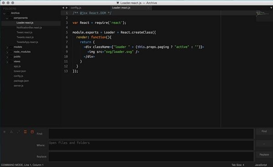Image resolution: width=273 pixels, height=167 pixels.
Task: Select the models folder label
Action: 18,47
